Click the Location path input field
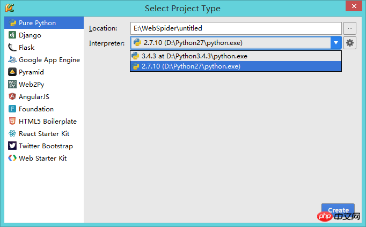Image resolution: width=366 pixels, height=227 pixels. click(x=236, y=28)
